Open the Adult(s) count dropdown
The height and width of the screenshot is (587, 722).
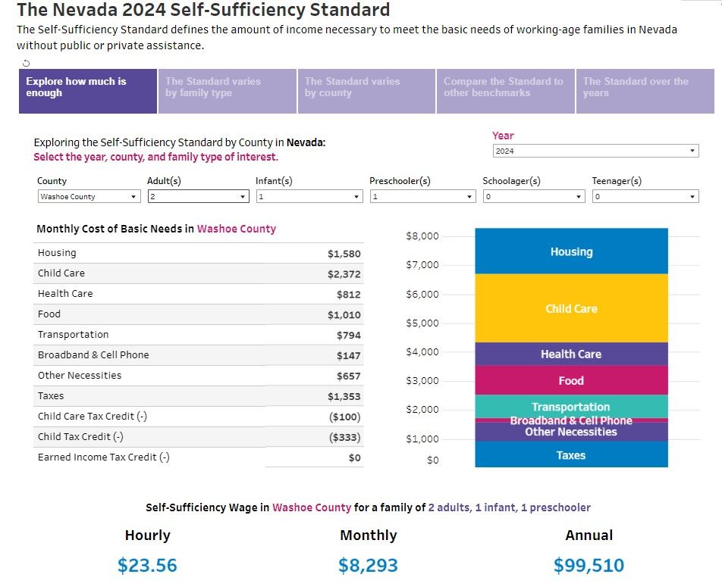[x=197, y=197]
